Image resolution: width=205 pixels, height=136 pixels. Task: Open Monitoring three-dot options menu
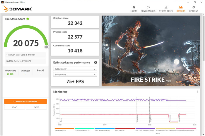197,92
